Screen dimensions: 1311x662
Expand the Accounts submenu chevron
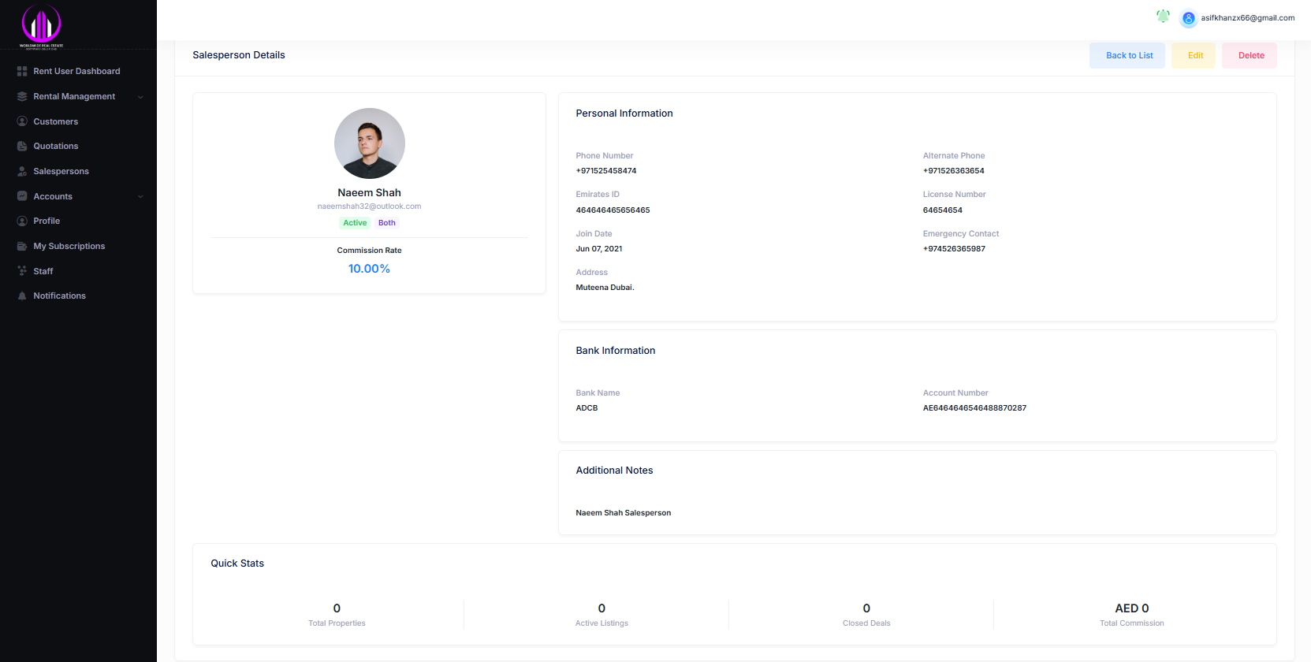point(140,196)
